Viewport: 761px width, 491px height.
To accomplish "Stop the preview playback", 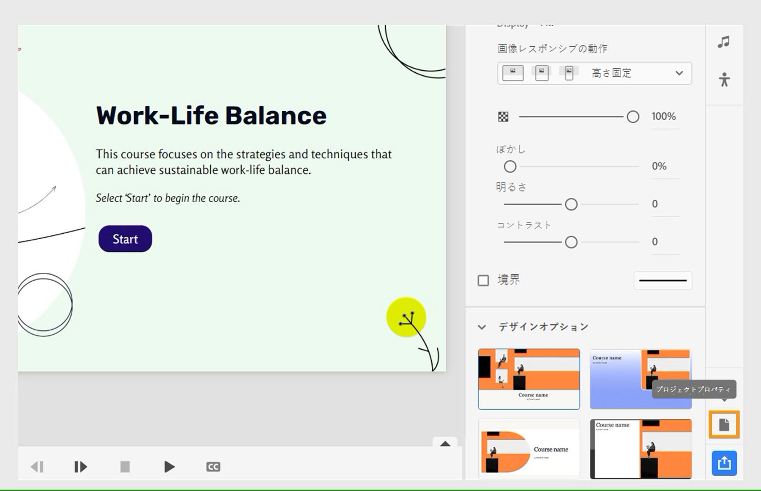I will [124, 466].
